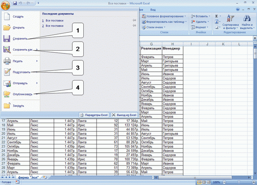Select the cell Реализация
The image size is (257, 185).
pos(151,50)
